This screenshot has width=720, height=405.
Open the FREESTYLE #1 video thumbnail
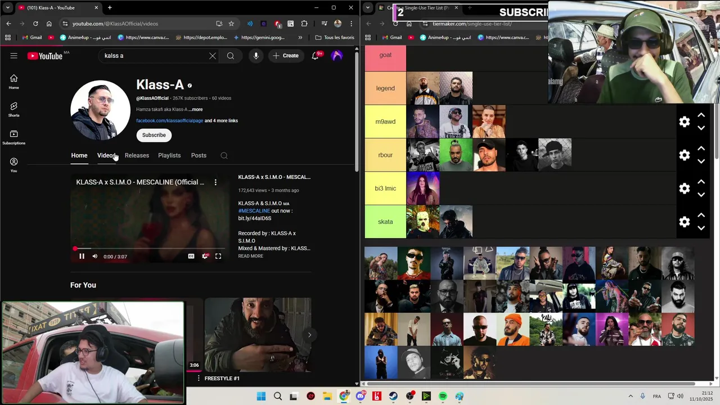click(x=258, y=335)
